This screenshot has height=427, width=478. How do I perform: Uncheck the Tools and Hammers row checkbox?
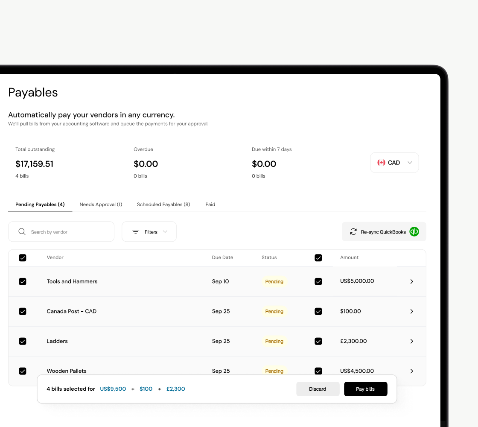coord(23,281)
